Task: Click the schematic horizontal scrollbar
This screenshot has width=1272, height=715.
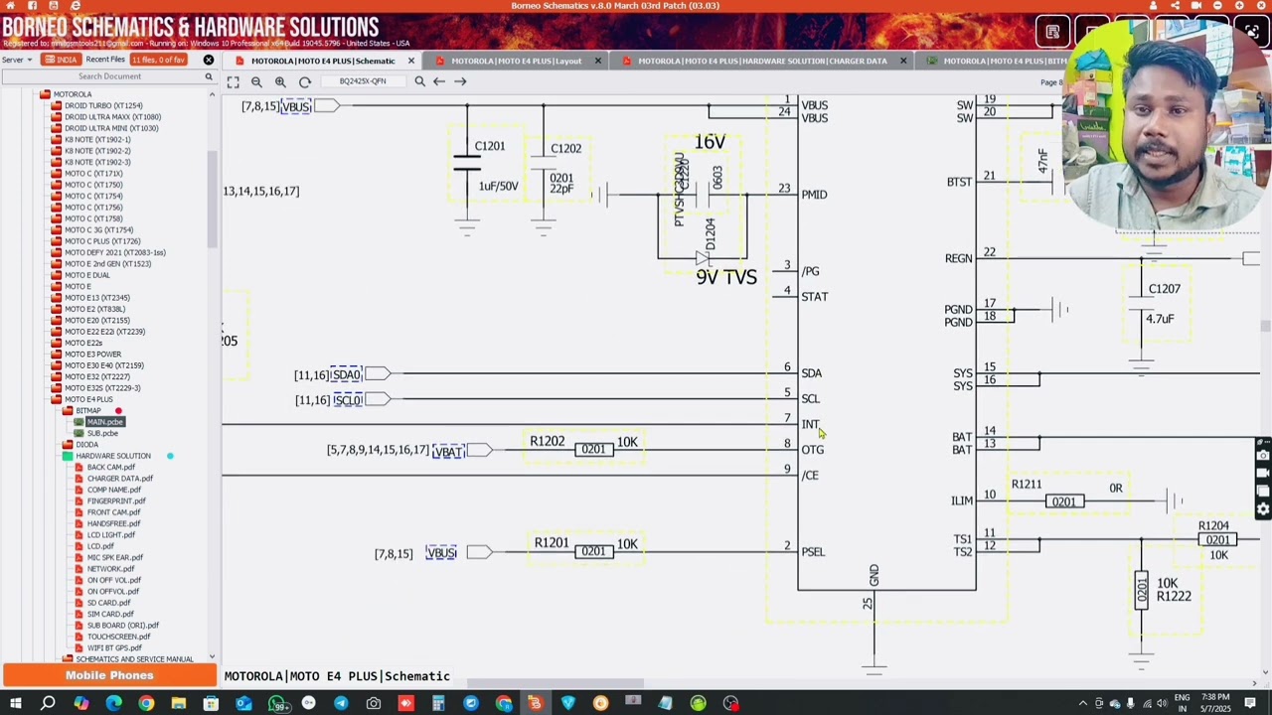Action: 556,683
